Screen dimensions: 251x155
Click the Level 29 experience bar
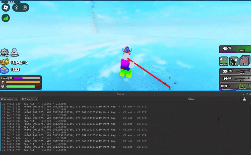click(x=27, y=78)
